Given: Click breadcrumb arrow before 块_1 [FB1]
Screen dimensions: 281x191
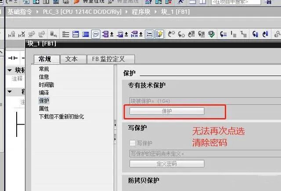Looking at the screenshot, I should pos(155,12).
